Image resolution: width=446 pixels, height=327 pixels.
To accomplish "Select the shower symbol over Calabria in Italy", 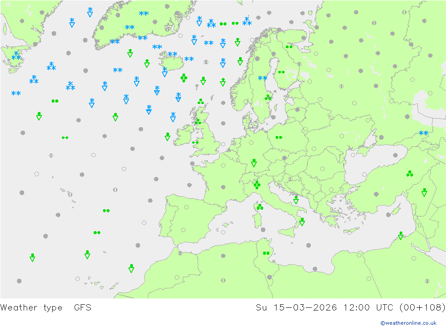I will pyautogui.click(x=302, y=222).
